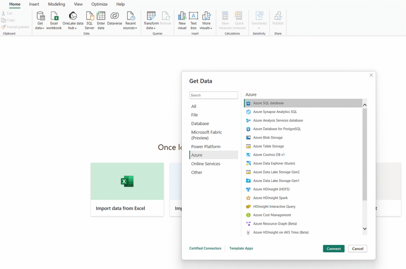Select the Power Platform category
This screenshot has width=406, height=269.
click(x=214, y=147)
